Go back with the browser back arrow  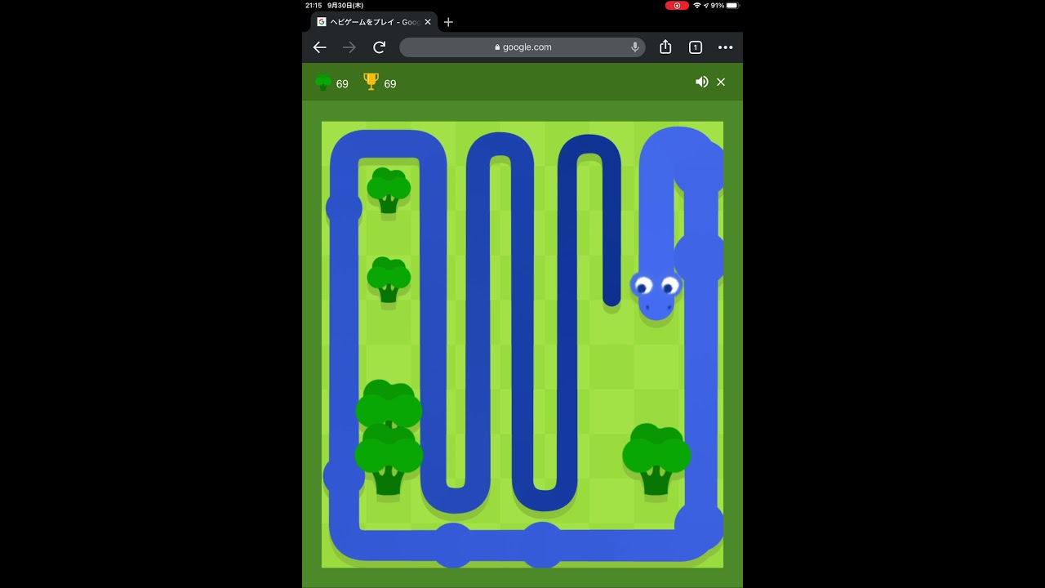(x=320, y=47)
